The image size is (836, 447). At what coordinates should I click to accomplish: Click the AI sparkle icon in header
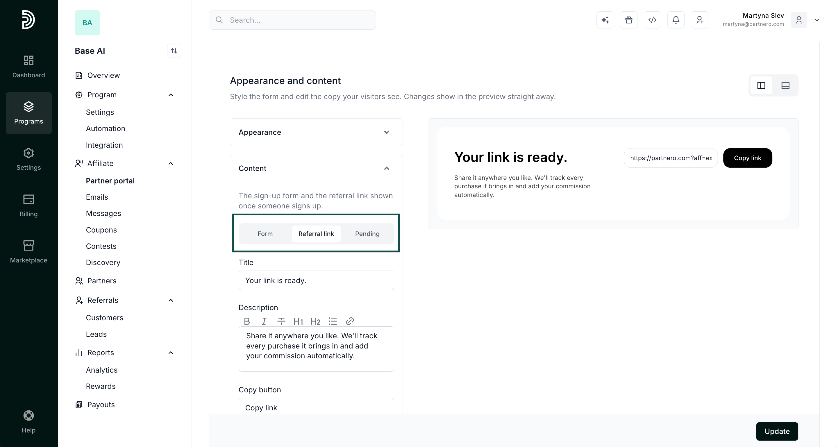(605, 20)
